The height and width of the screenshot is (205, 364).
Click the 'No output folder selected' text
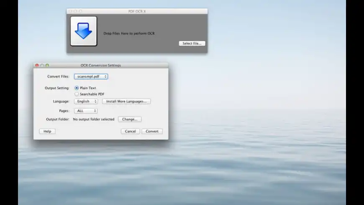94,119
